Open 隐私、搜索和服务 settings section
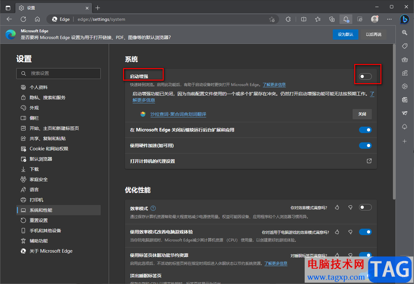 point(59,98)
